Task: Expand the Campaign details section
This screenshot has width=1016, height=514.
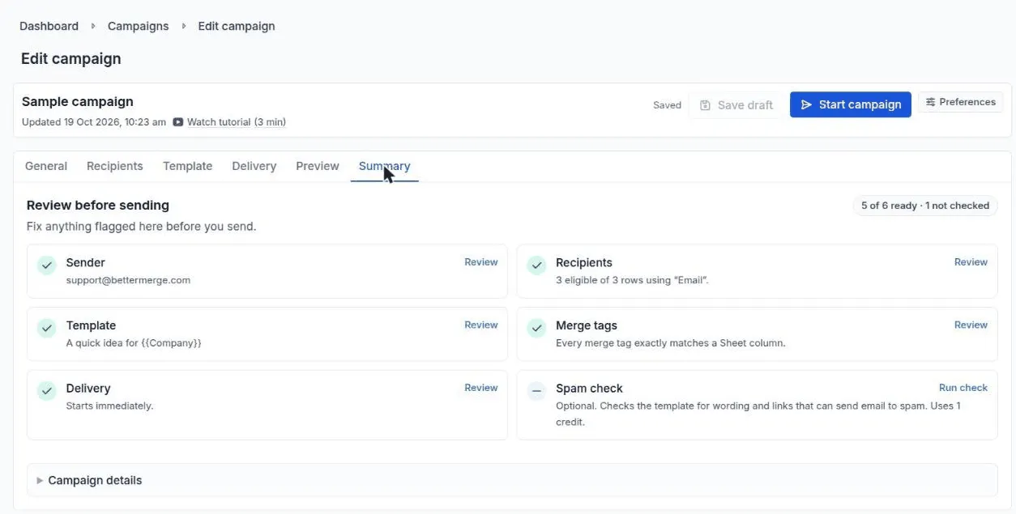Action: click(x=512, y=480)
